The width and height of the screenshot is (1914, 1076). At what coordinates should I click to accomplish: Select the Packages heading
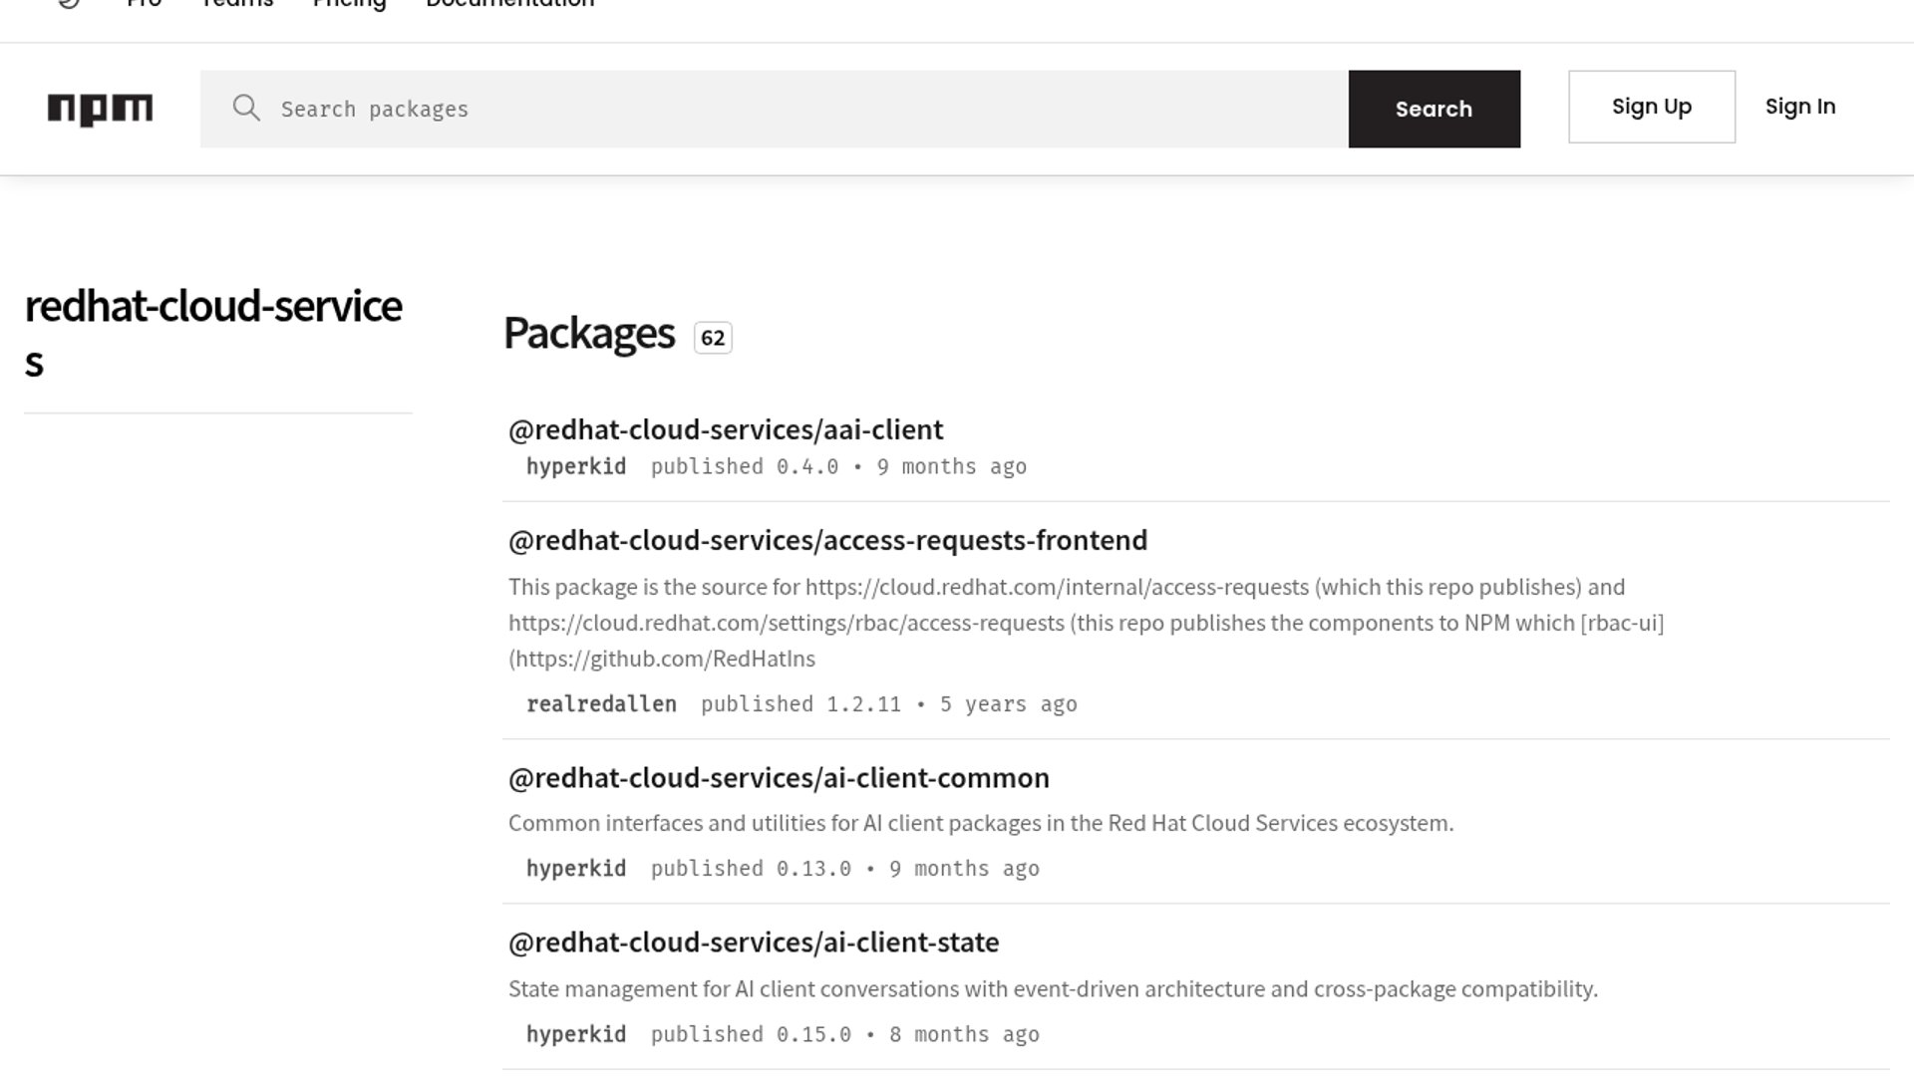pyautogui.click(x=589, y=333)
